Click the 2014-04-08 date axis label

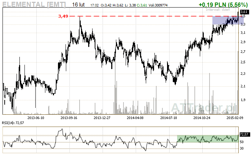135,118
